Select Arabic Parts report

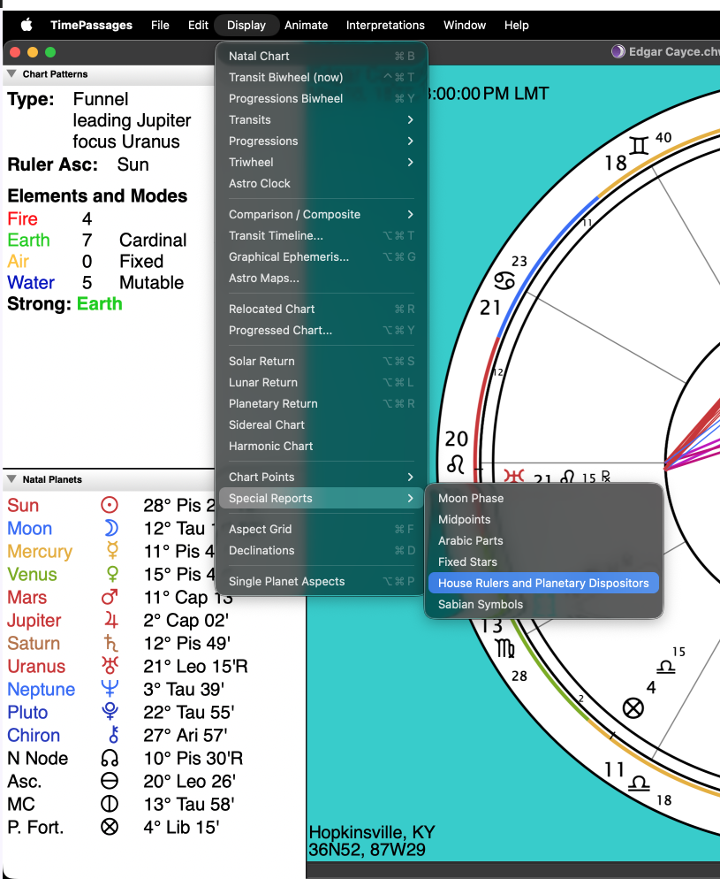point(543,541)
